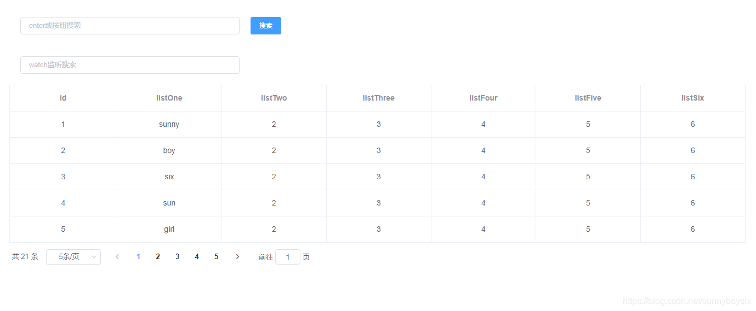Select pagination page 4
Image resolution: width=756 pixels, height=311 pixels.
197,257
